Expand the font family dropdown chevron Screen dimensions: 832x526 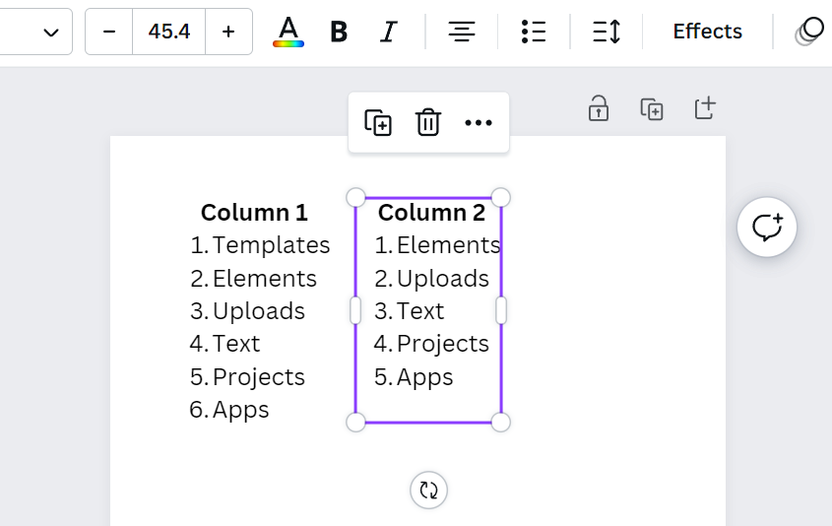51,32
